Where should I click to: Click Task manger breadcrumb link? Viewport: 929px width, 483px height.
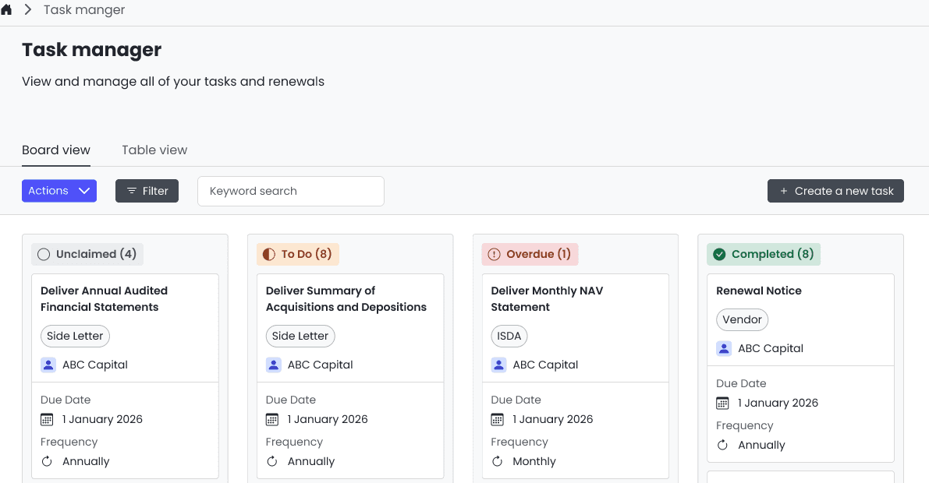pyautogui.click(x=84, y=9)
